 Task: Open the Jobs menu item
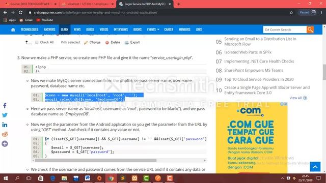tap(199, 29)
